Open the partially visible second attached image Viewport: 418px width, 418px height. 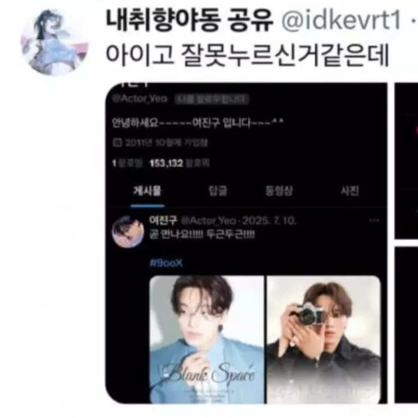point(406,161)
